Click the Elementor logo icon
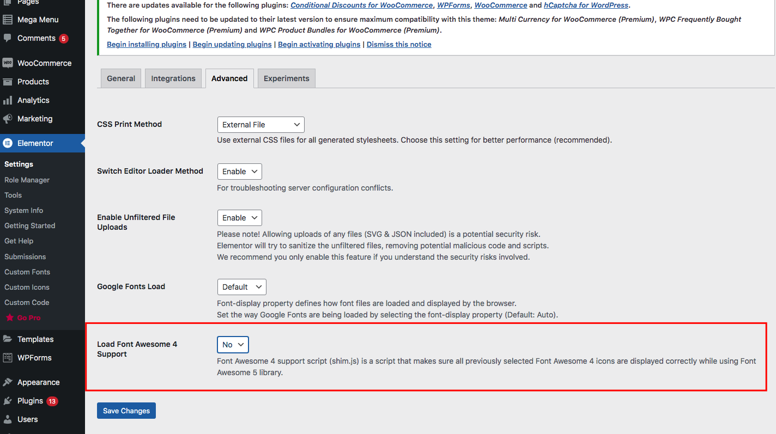Image resolution: width=776 pixels, height=434 pixels. coord(8,143)
